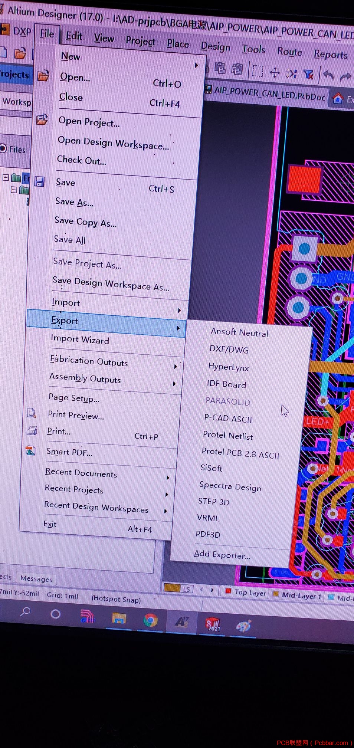Image resolution: width=354 pixels, height=748 pixels.
Task: Collapse the second-level tree node
Action: [x=14, y=189]
